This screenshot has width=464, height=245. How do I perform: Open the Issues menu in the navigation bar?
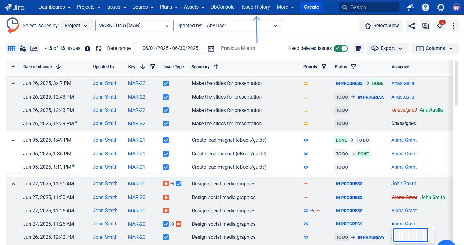(x=116, y=7)
